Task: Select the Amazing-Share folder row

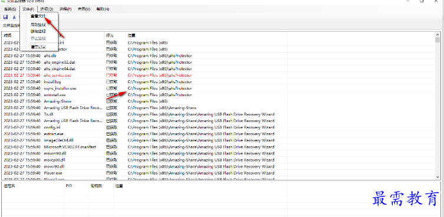Action: pyautogui.click(x=218, y=101)
